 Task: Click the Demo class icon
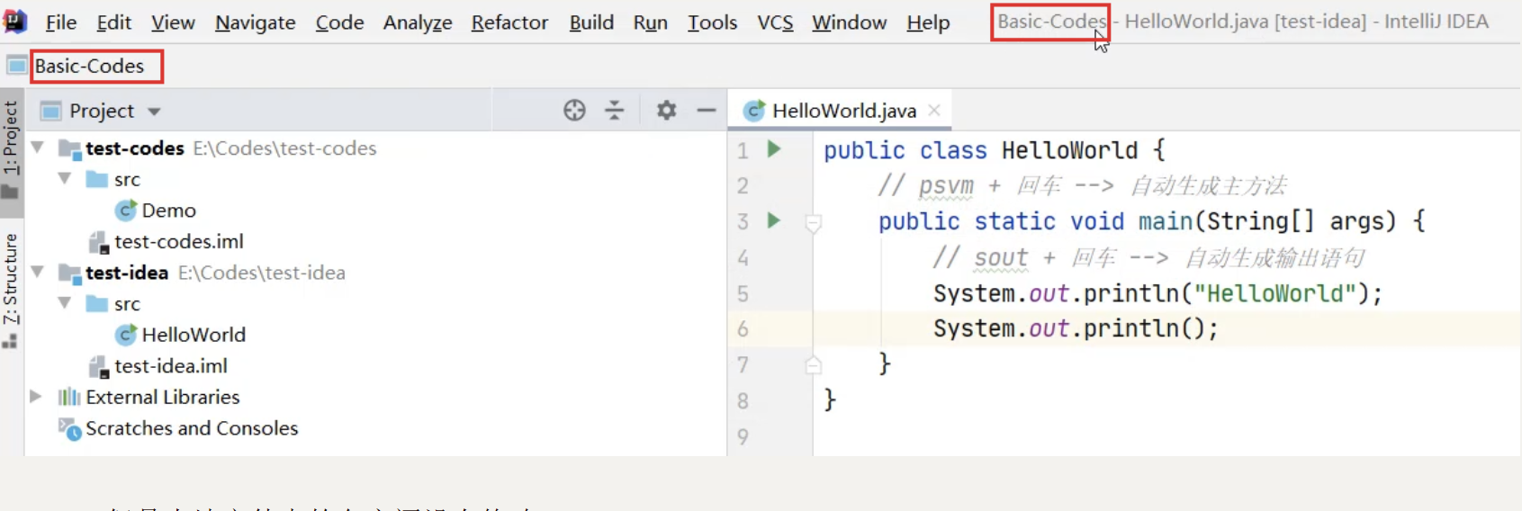125,211
